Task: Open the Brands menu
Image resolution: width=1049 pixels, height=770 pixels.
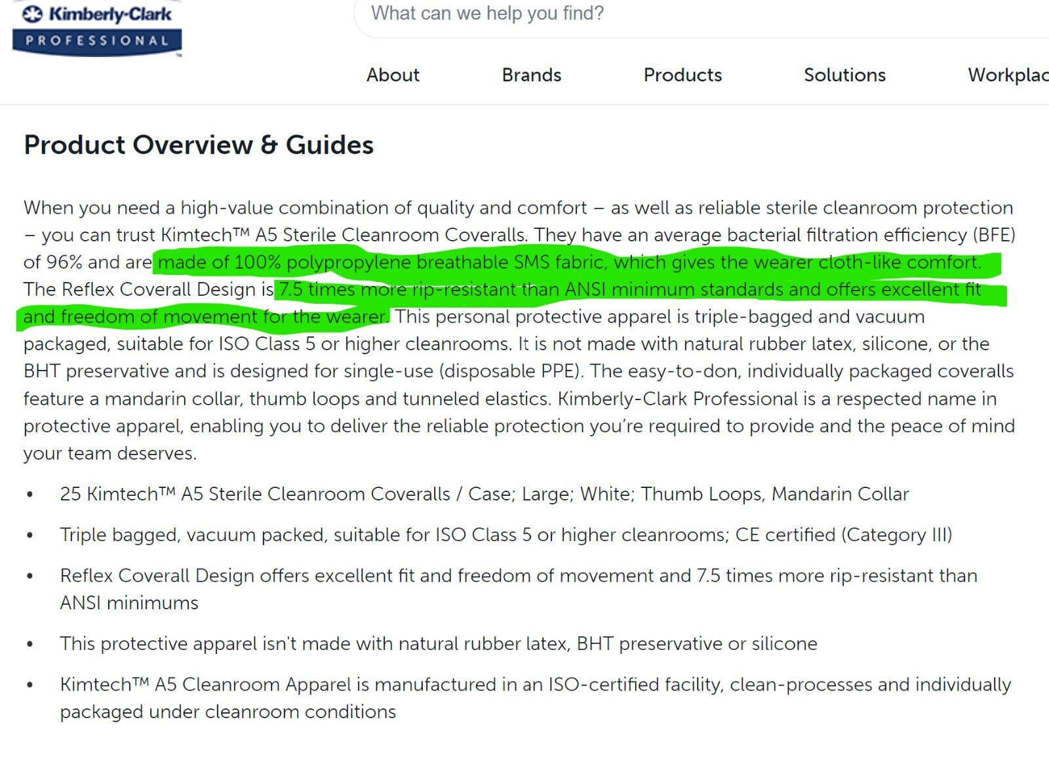Action: (532, 75)
